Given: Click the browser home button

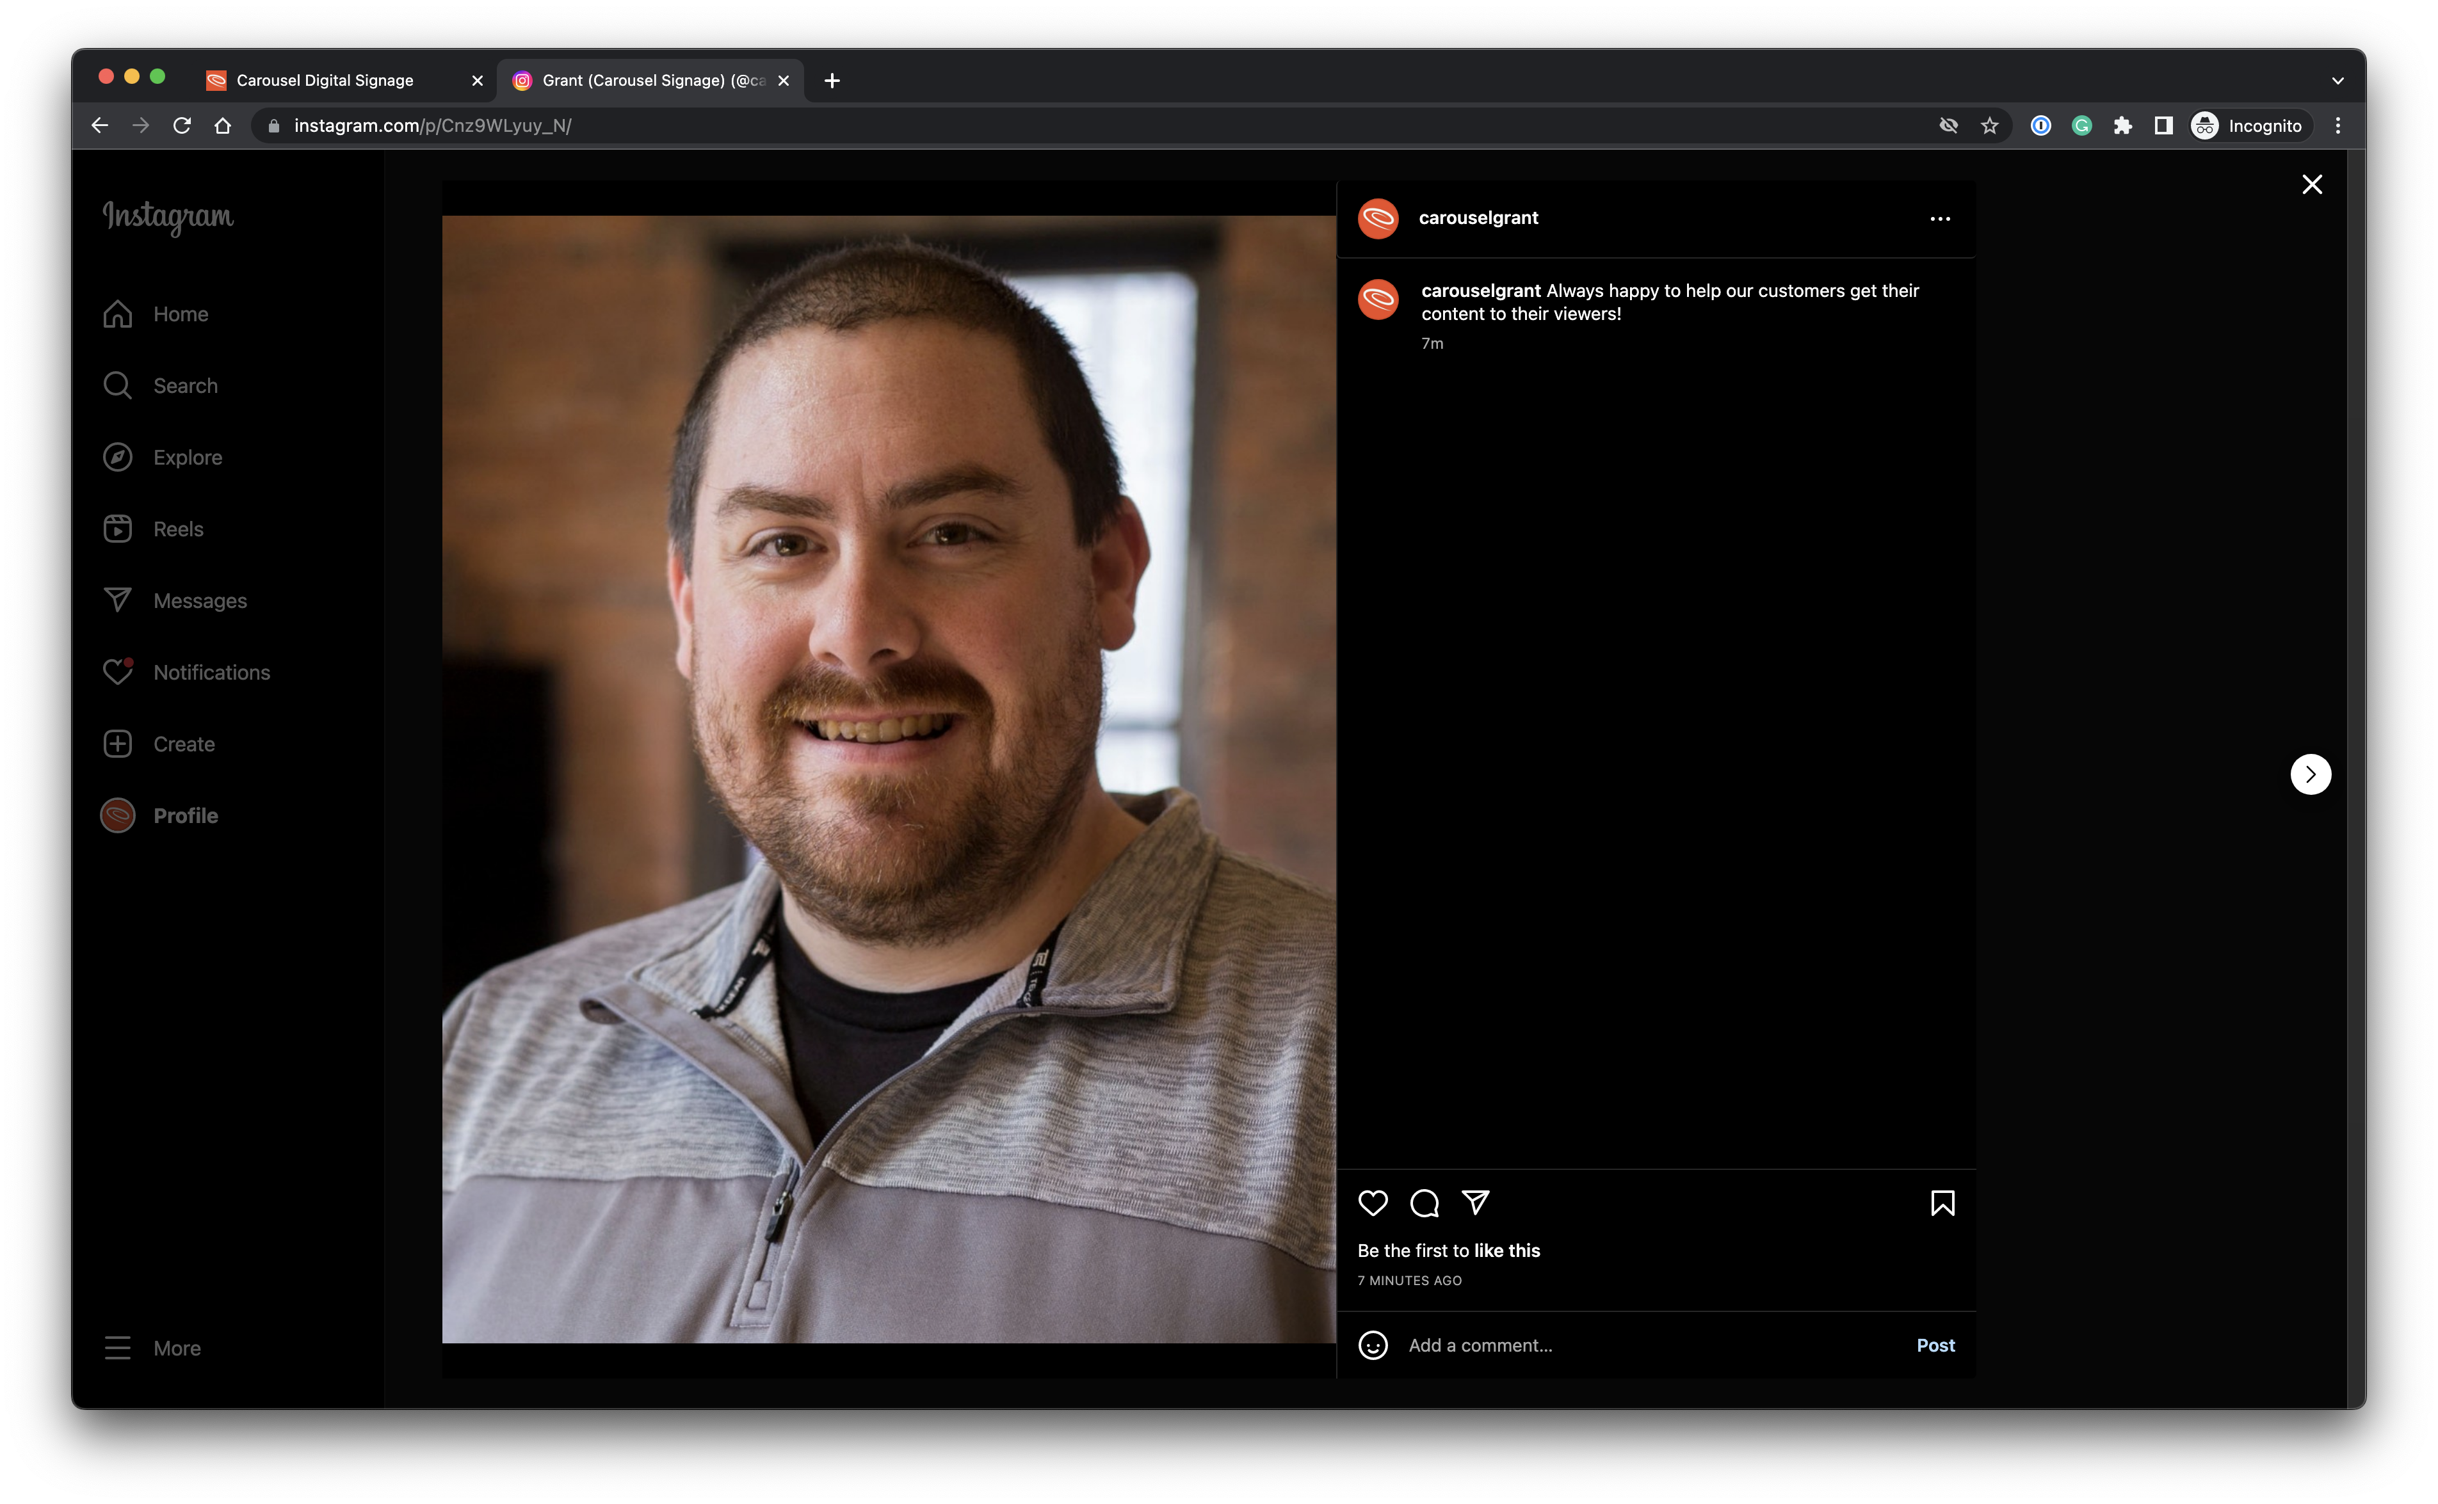Looking at the screenshot, I should 222,125.
